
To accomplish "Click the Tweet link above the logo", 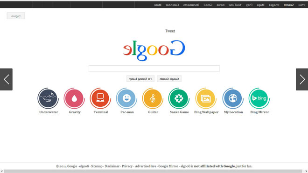I will (x=170, y=31).
